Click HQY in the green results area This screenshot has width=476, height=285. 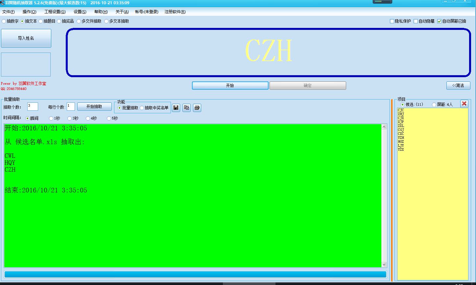[x=10, y=163]
